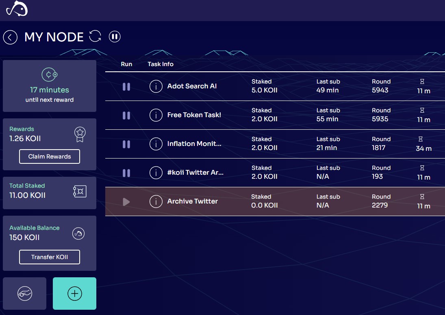
Task: Click the 5.0 KOII staked value
Action: tap(265, 90)
